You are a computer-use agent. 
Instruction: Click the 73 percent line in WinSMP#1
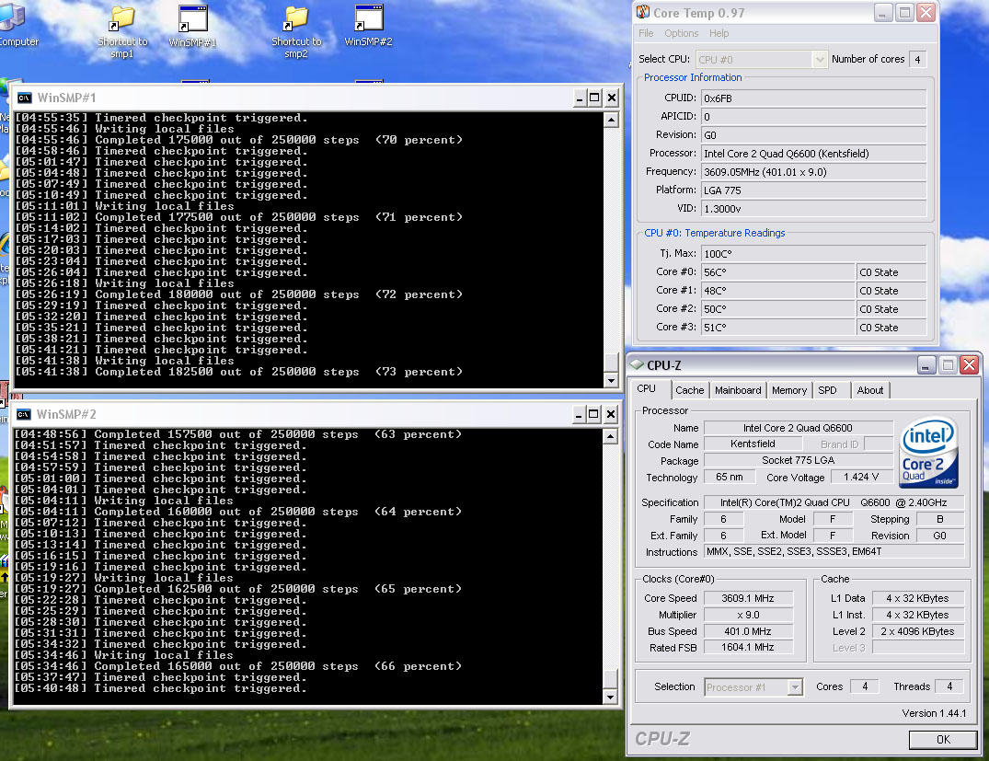pos(239,373)
